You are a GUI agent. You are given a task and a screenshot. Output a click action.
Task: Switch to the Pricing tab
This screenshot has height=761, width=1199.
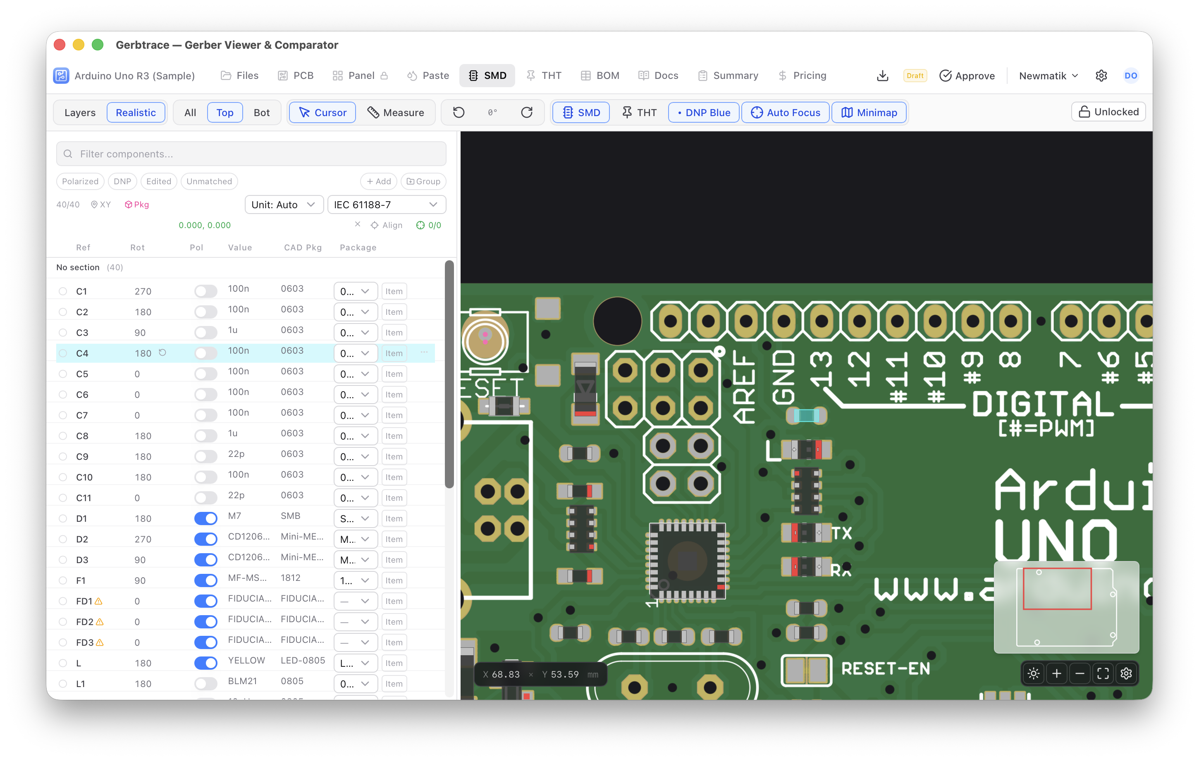click(x=802, y=76)
